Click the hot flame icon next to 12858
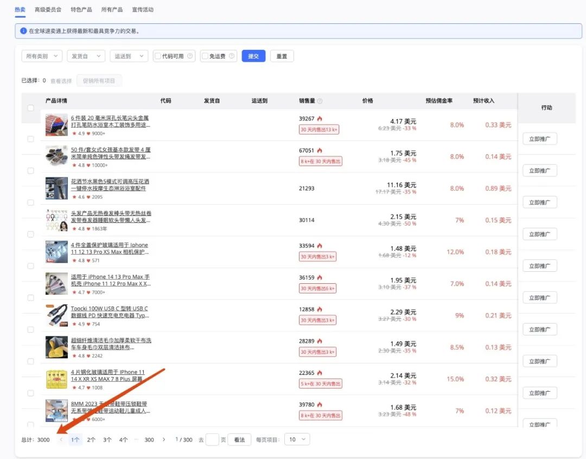The image size is (586, 459). pyautogui.click(x=320, y=309)
